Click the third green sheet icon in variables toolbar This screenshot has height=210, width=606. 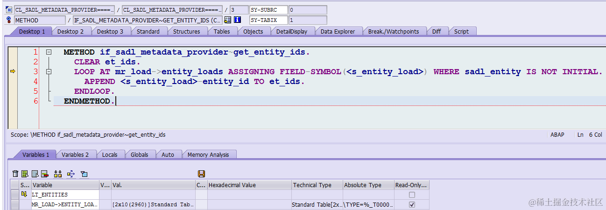[35, 174]
